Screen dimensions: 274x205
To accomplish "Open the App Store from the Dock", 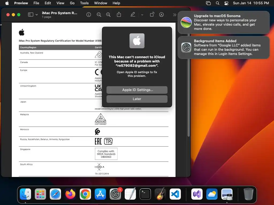I will tap(100, 194).
